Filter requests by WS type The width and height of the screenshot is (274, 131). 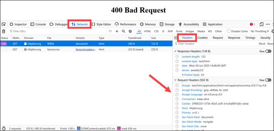coord(210,31)
